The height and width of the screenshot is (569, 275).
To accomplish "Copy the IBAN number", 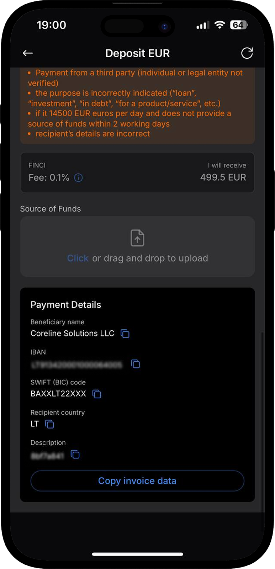I will tap(136, 364).
